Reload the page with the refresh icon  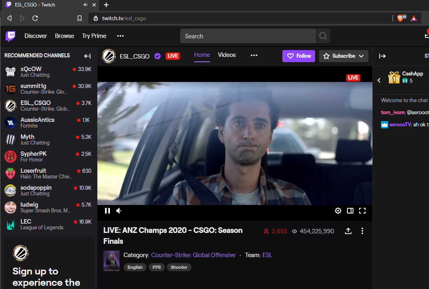tap(35, 18)
